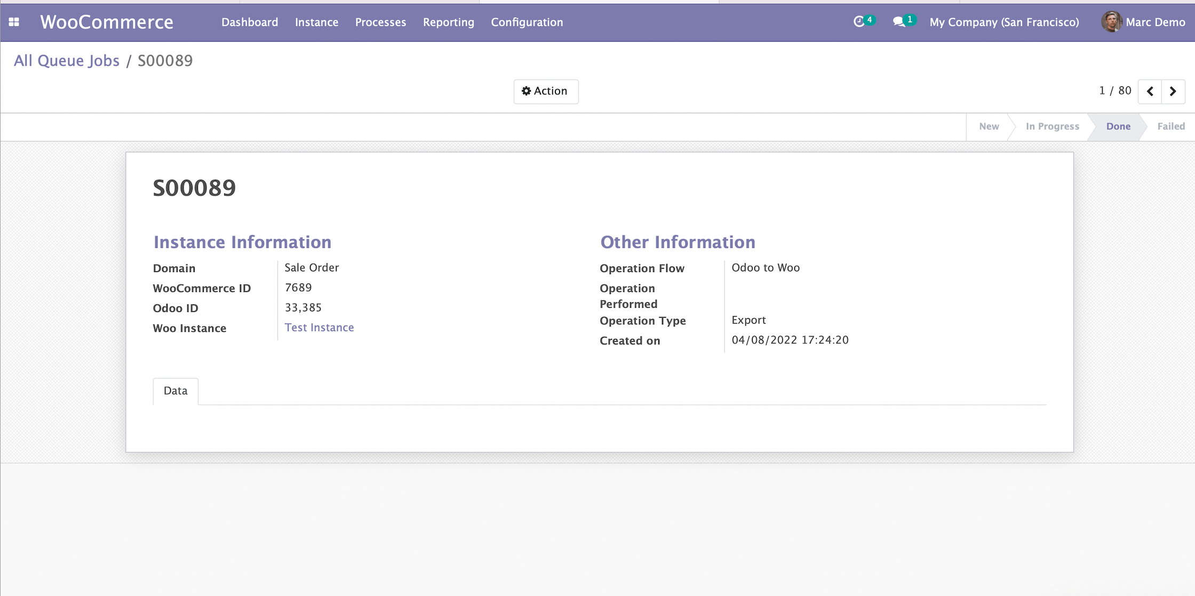
Task: Go to next record arrow
Action: [x=1173, y=91]
